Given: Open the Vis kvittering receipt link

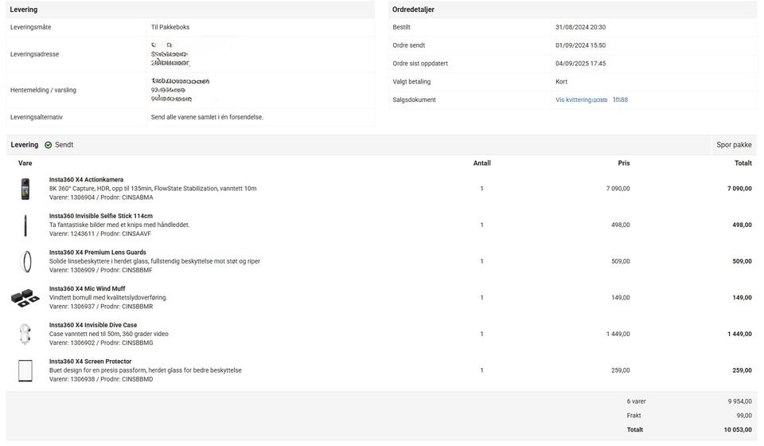Looking at the screenshot, I should pyautogui.click(x=591, y=100).
